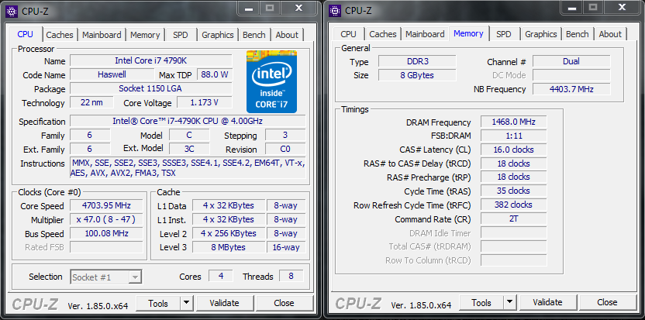Minimize the left CPU-Z window

coord(248,8)
